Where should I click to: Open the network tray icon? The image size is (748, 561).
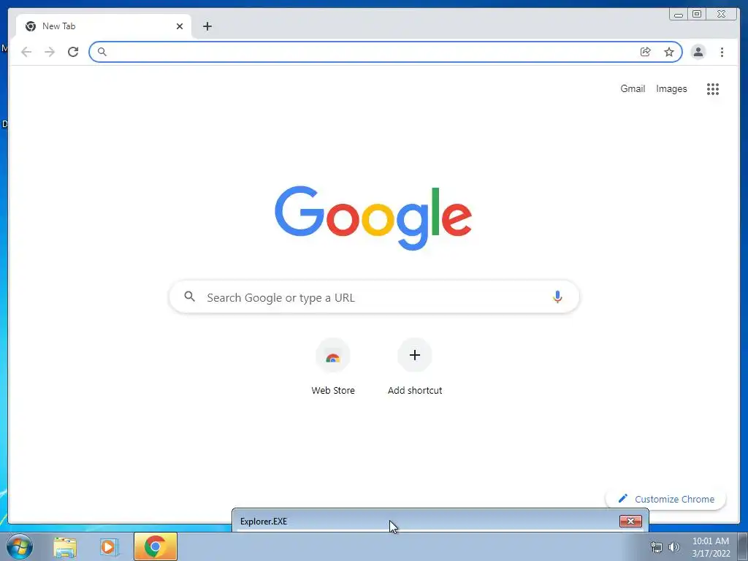[x=657, y=547]
